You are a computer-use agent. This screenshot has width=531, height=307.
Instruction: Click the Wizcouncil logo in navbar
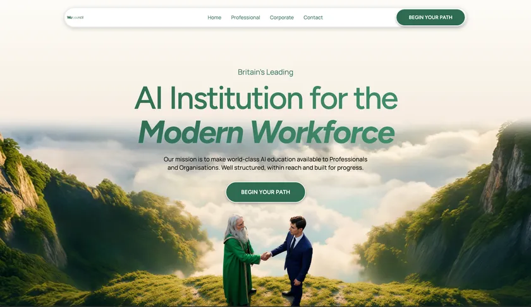pyautogui.click(x=75, y=17)
